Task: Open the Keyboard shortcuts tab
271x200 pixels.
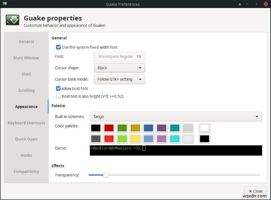Action: click(x=26, y=123)
